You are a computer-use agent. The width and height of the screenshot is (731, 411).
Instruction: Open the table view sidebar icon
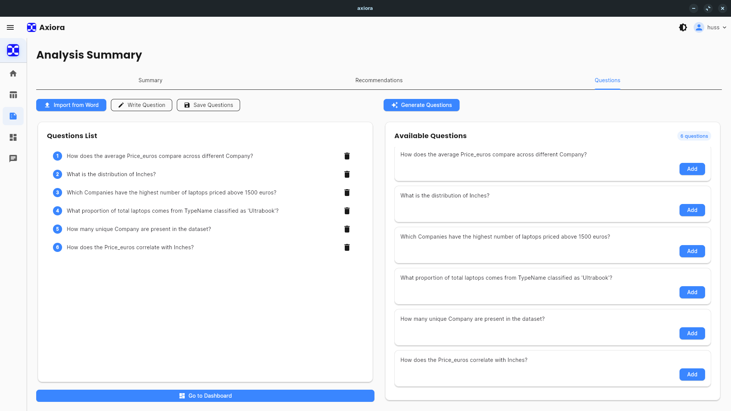13,95
